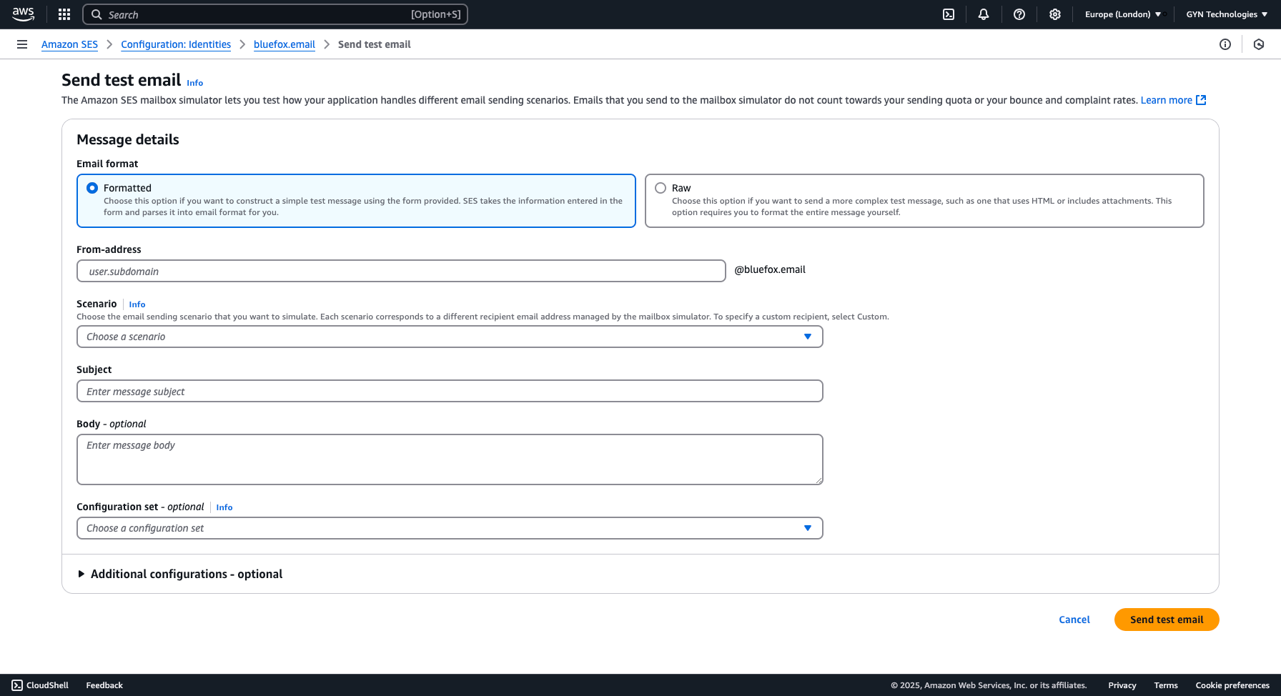The height and width of the screenshot is (696, 1281).
Task: Click the AWS home logo
Action: (x=24, y=14)
